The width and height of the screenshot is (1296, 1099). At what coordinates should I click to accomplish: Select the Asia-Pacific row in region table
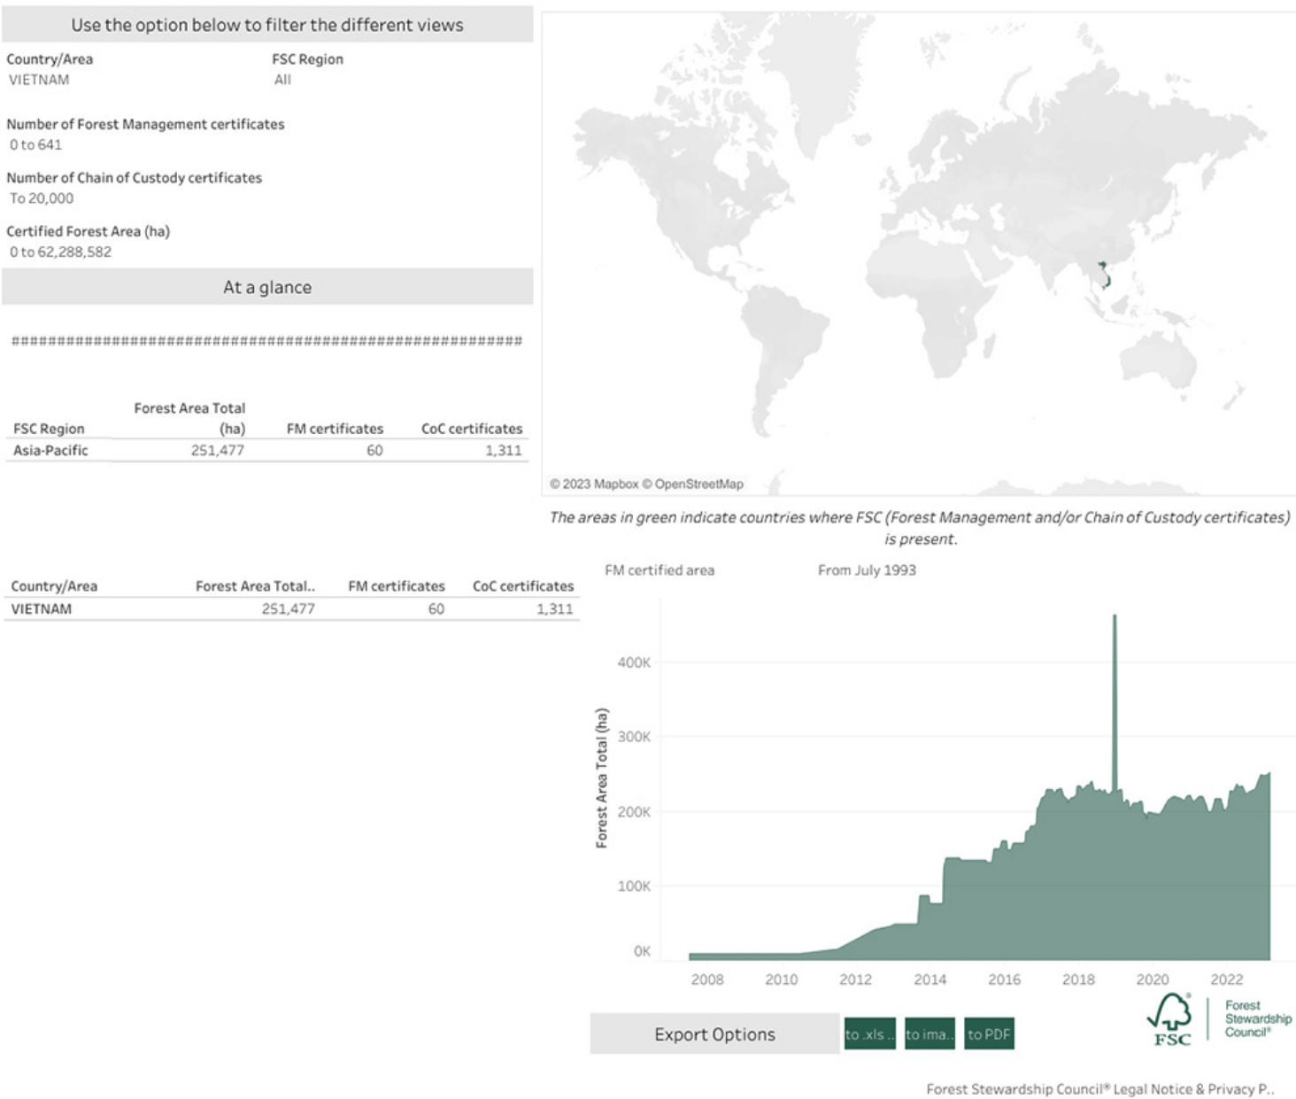267,450
